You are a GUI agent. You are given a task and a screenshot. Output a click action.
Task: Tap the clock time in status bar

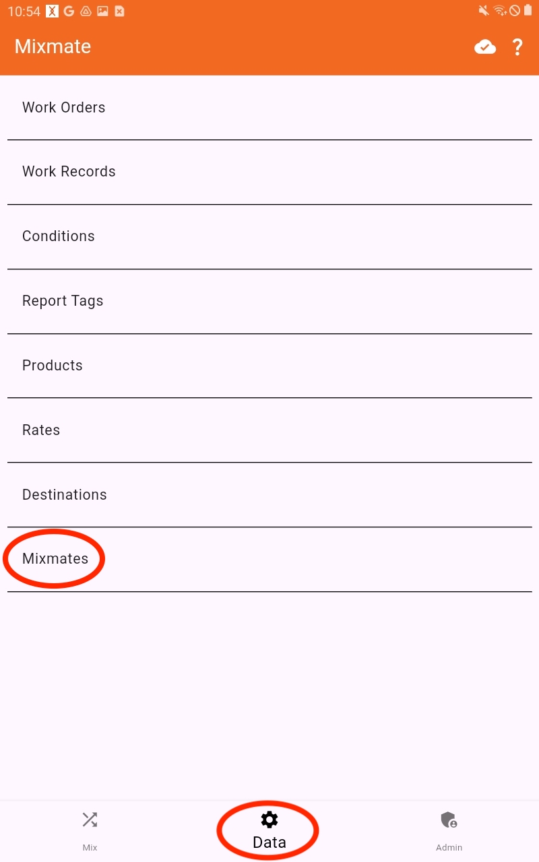[x=24, y=11]
